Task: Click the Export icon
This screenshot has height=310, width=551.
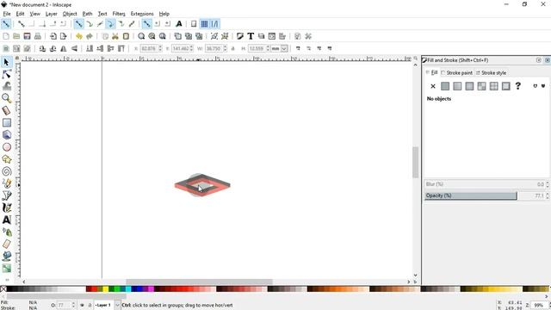Action: click(x=64, y=36)
